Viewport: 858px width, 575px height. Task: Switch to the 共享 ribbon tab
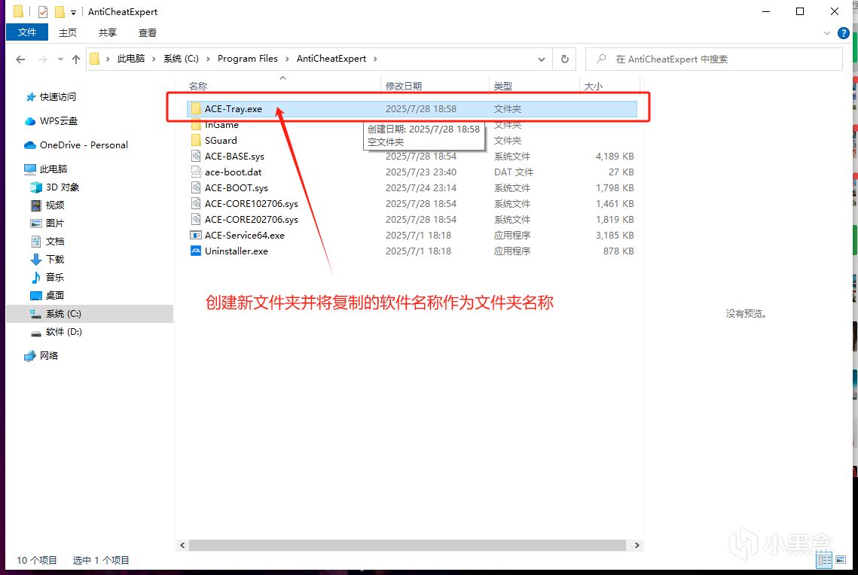(107, 33)
